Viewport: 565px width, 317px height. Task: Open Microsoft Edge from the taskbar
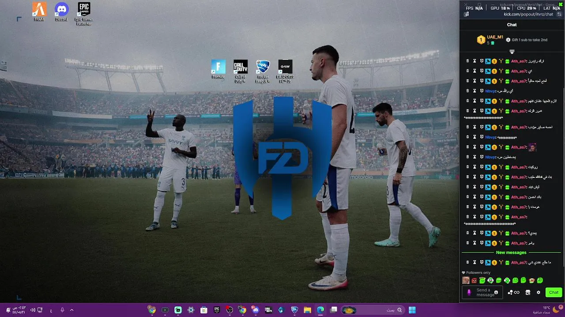coord(320,310)
